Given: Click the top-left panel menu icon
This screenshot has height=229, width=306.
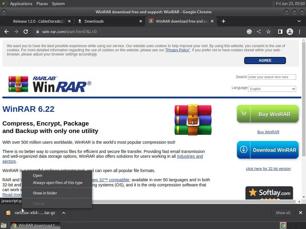Looking at the screenshot, I should click(x=5, y=4).
